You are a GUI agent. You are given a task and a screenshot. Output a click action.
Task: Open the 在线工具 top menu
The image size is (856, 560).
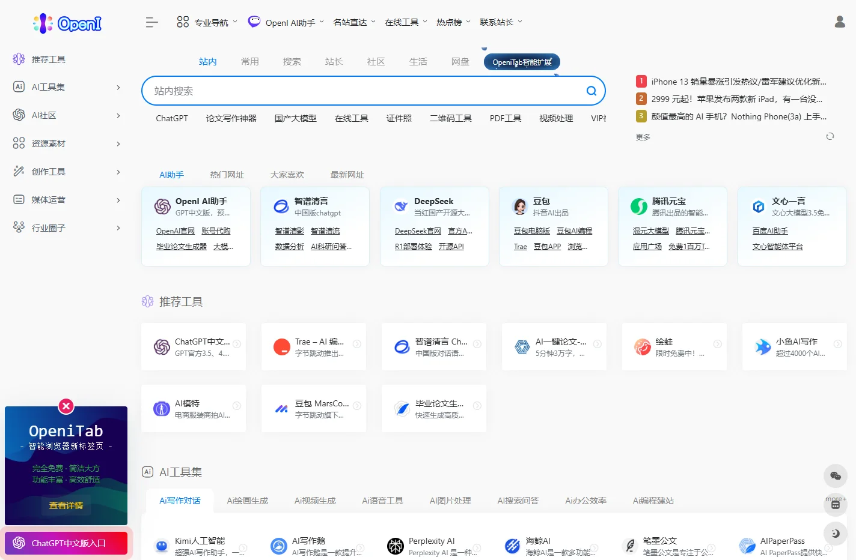click(406, 22)
